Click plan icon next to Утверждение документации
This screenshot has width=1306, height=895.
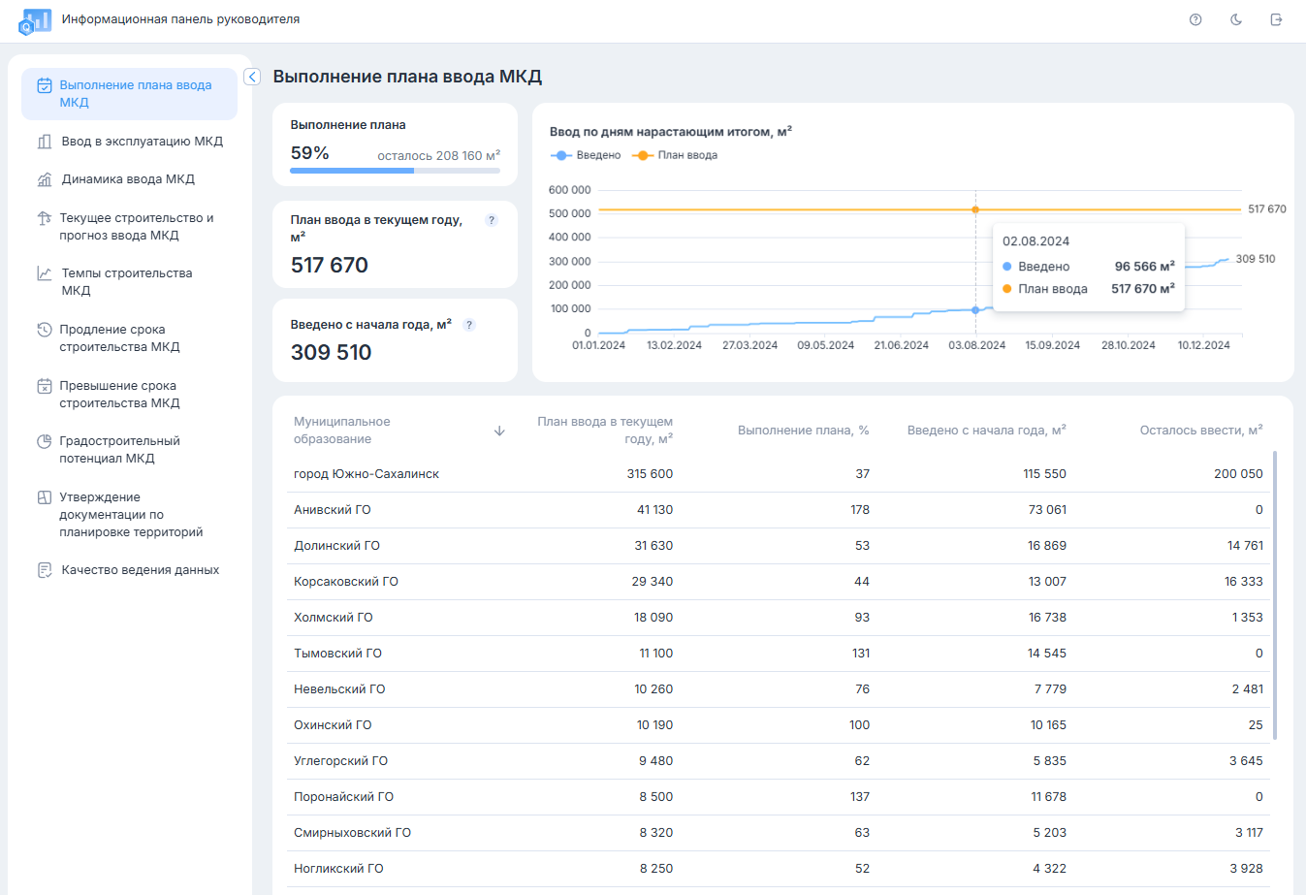[45, 497]
